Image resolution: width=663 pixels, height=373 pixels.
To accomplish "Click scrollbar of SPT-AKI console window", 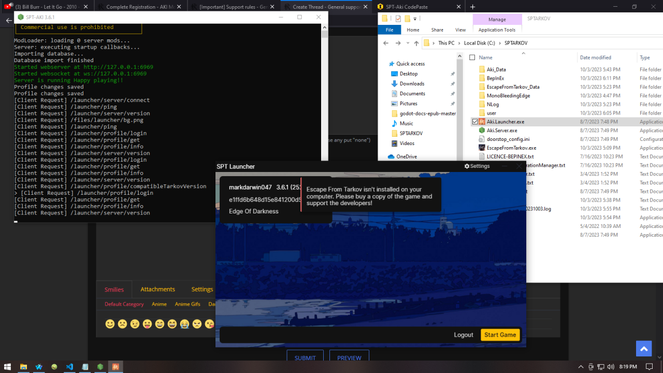I will (324, 35).
